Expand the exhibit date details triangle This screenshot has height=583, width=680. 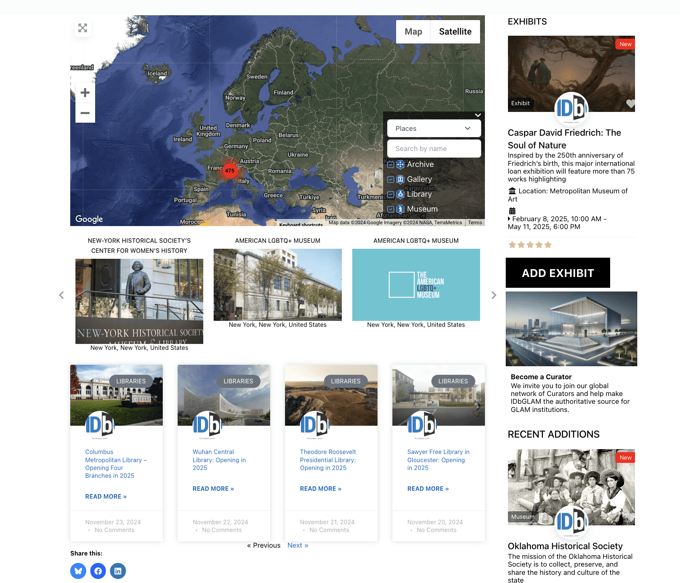509,219
